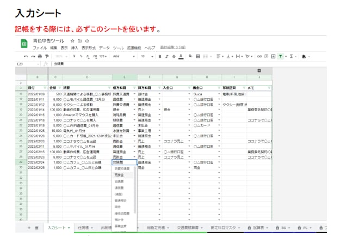The image size is (347, 236).
Task: Open the メモ column filter
Action: click(269, 88)
